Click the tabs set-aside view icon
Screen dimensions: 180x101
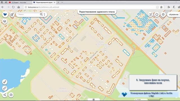pyautogui.click(x=2, y=3)
